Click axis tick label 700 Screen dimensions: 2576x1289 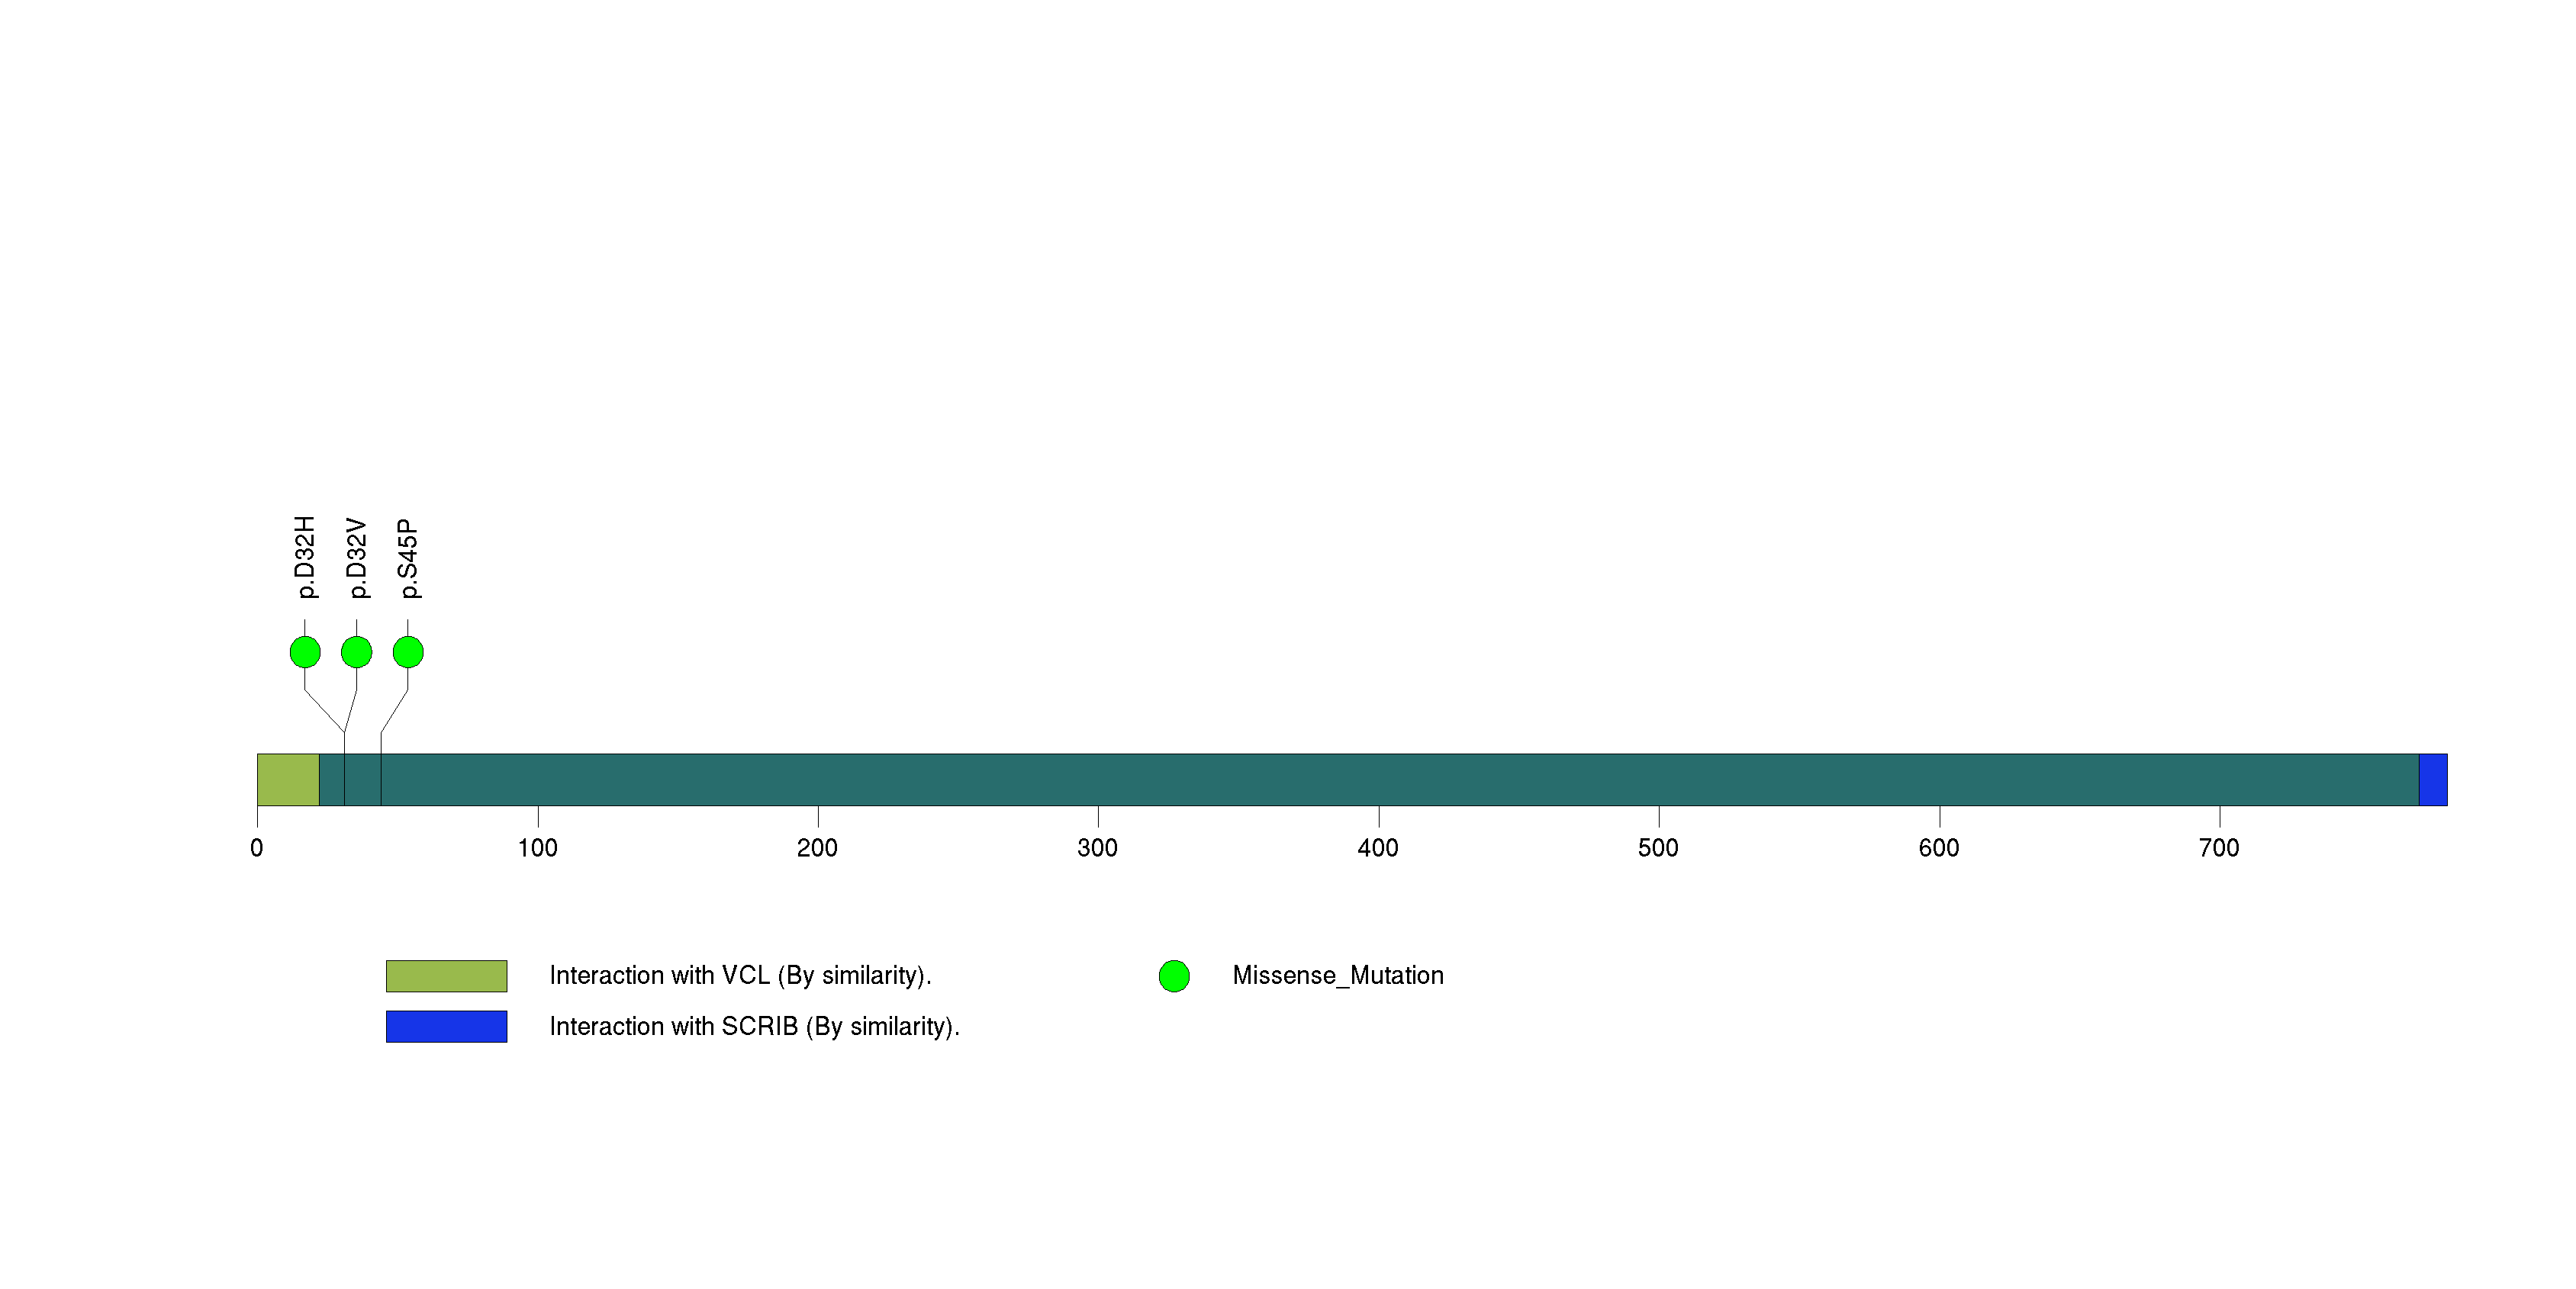(x=2218, y=848)
